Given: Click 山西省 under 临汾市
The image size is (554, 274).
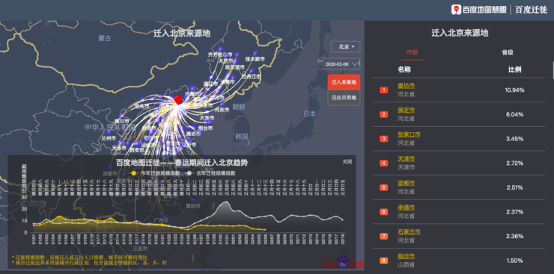Looking at the screenshot, I should pyautogui.click(x=406, y=264).
